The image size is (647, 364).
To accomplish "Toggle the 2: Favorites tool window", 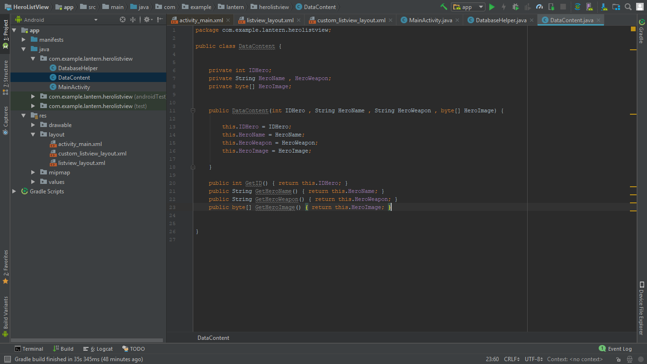I will click(x=5, y=267).
